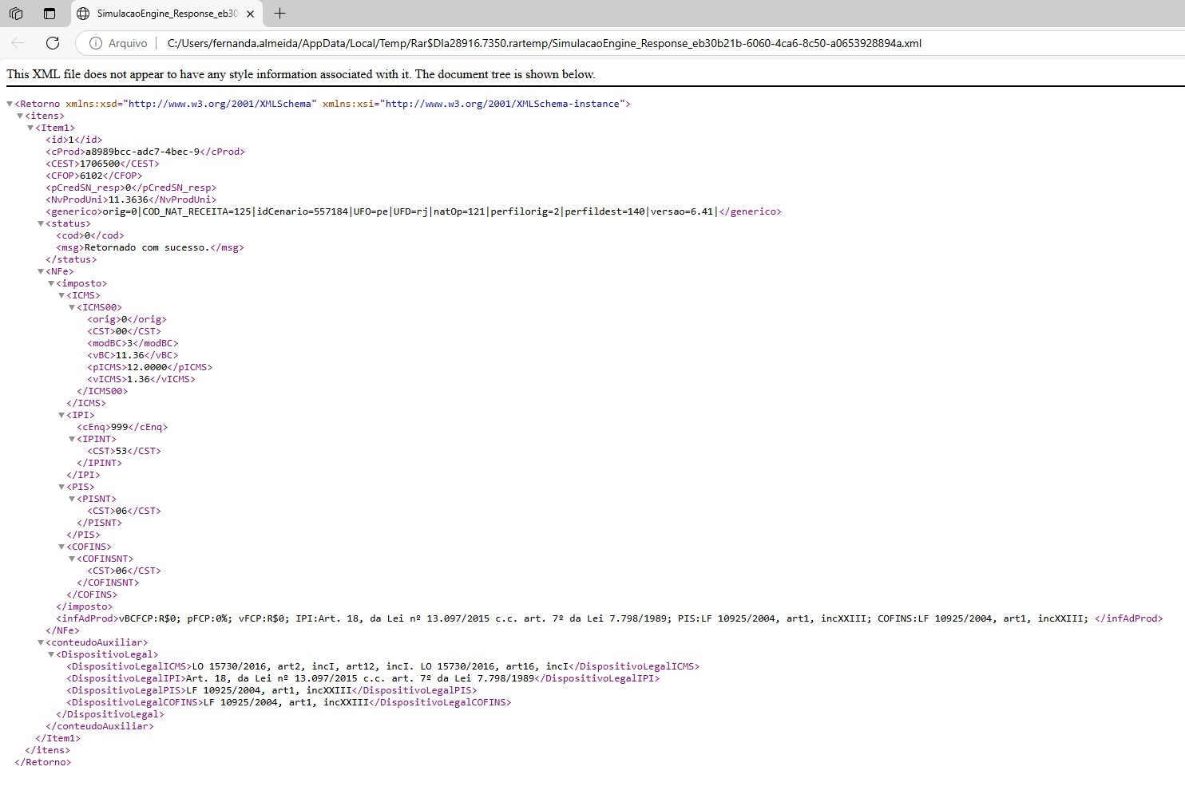Click the address bar file path
The width and height of the screenshot is (1185, 794).
544,43
